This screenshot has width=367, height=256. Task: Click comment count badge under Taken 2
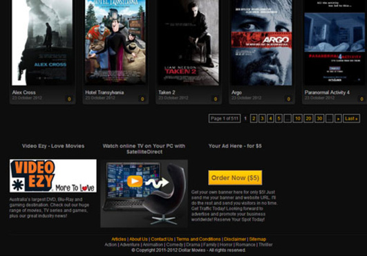tap(216, 99)
